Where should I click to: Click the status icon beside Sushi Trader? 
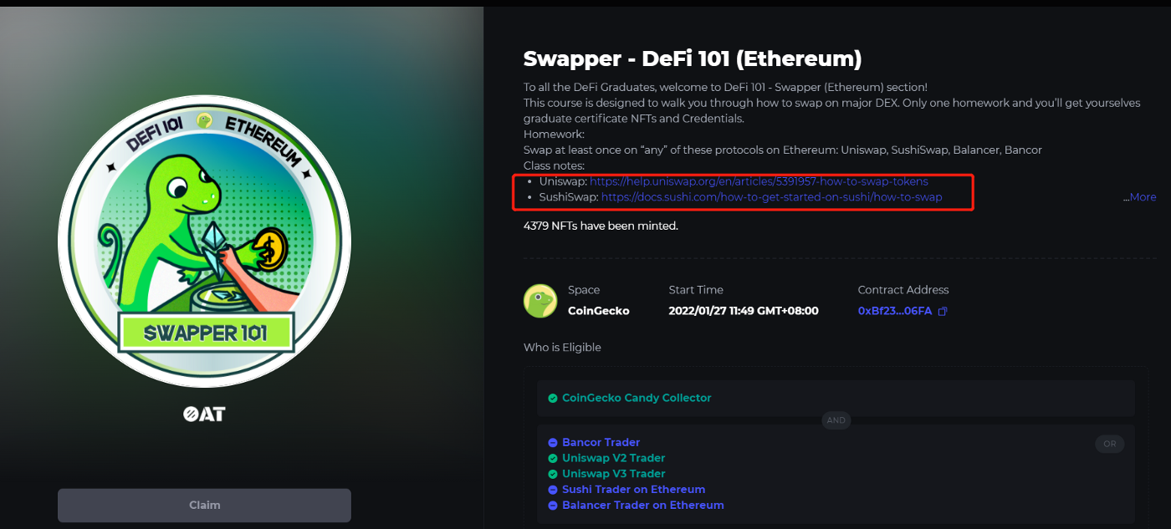click(x=552, y=490)
